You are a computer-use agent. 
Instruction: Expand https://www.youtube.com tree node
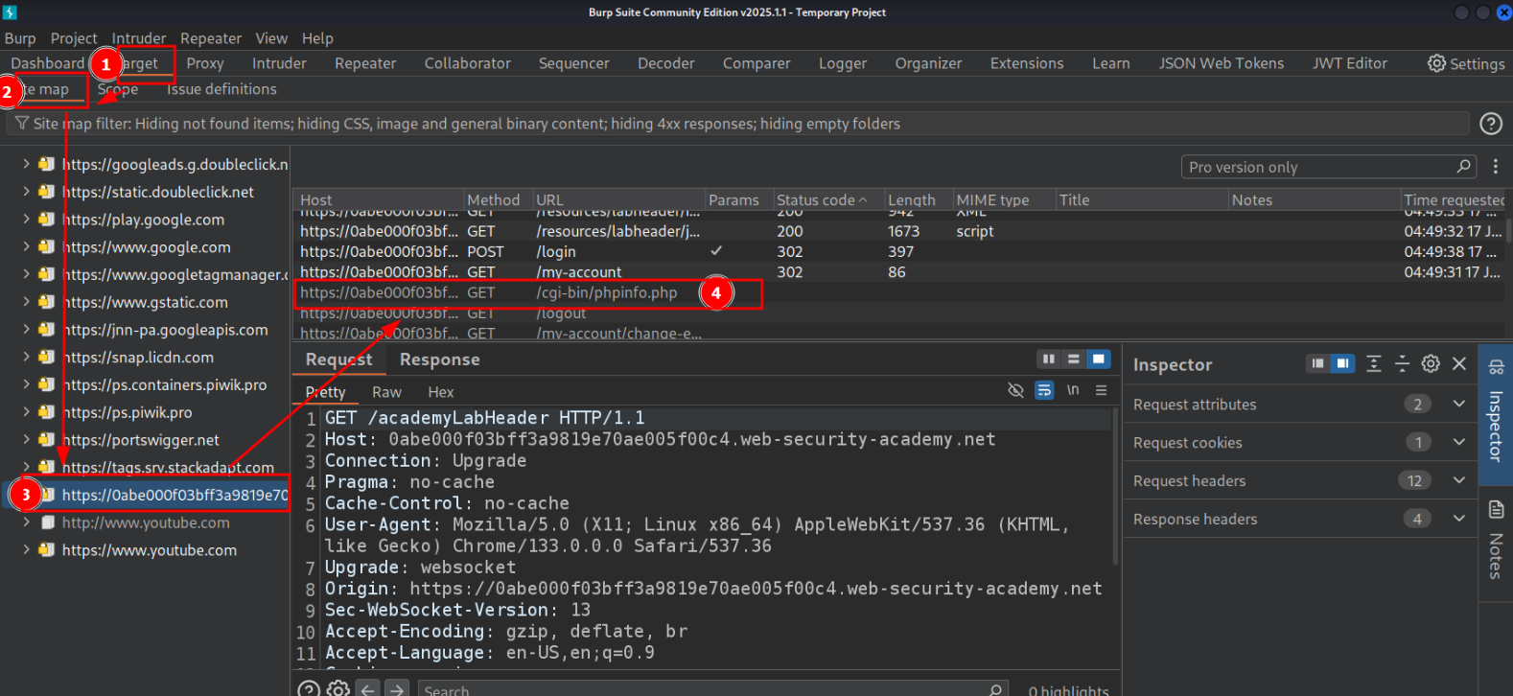coord(26,550)
